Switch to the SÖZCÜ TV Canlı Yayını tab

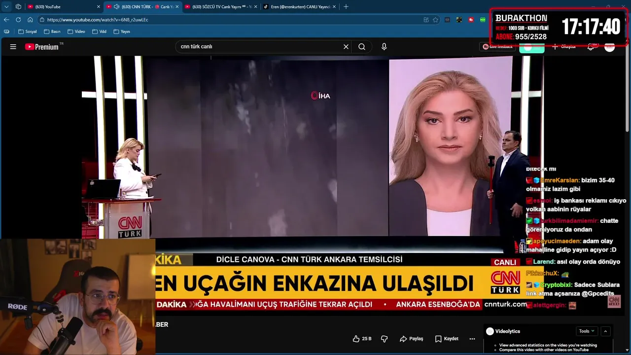(220, 6)
